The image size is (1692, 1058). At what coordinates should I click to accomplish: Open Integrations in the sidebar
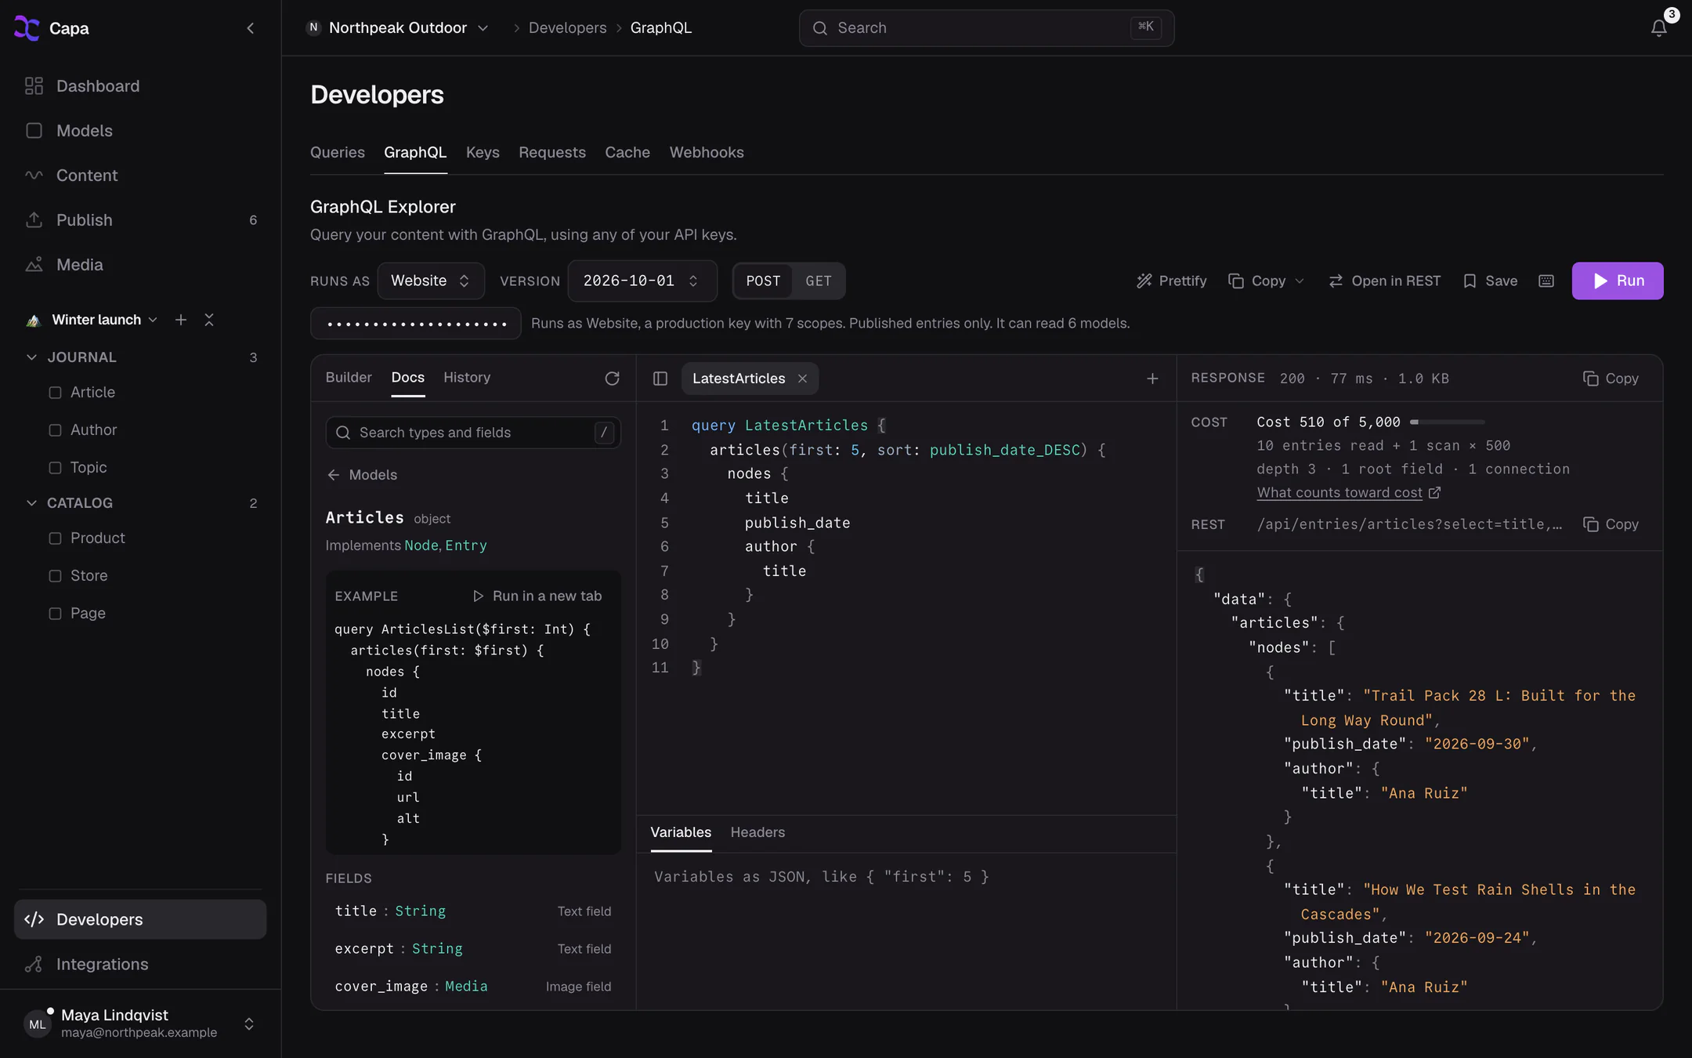coord(141,964)
